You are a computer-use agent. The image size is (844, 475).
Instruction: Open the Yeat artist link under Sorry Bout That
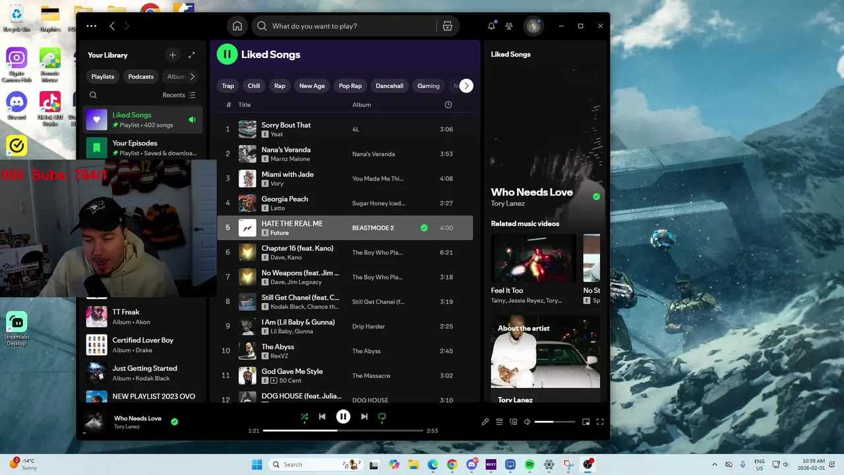[x=277, y=134]
